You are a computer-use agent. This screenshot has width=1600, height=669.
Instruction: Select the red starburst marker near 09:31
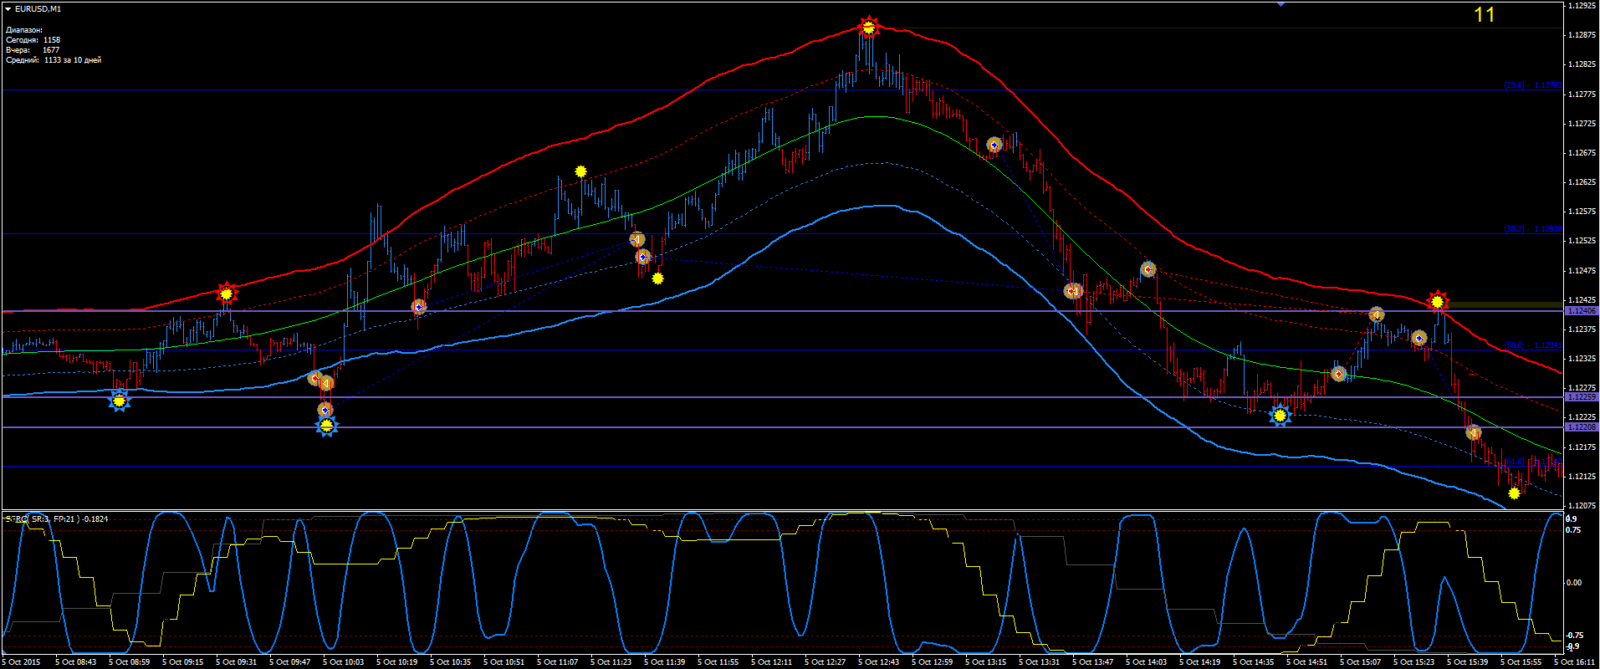coord(226,293)
